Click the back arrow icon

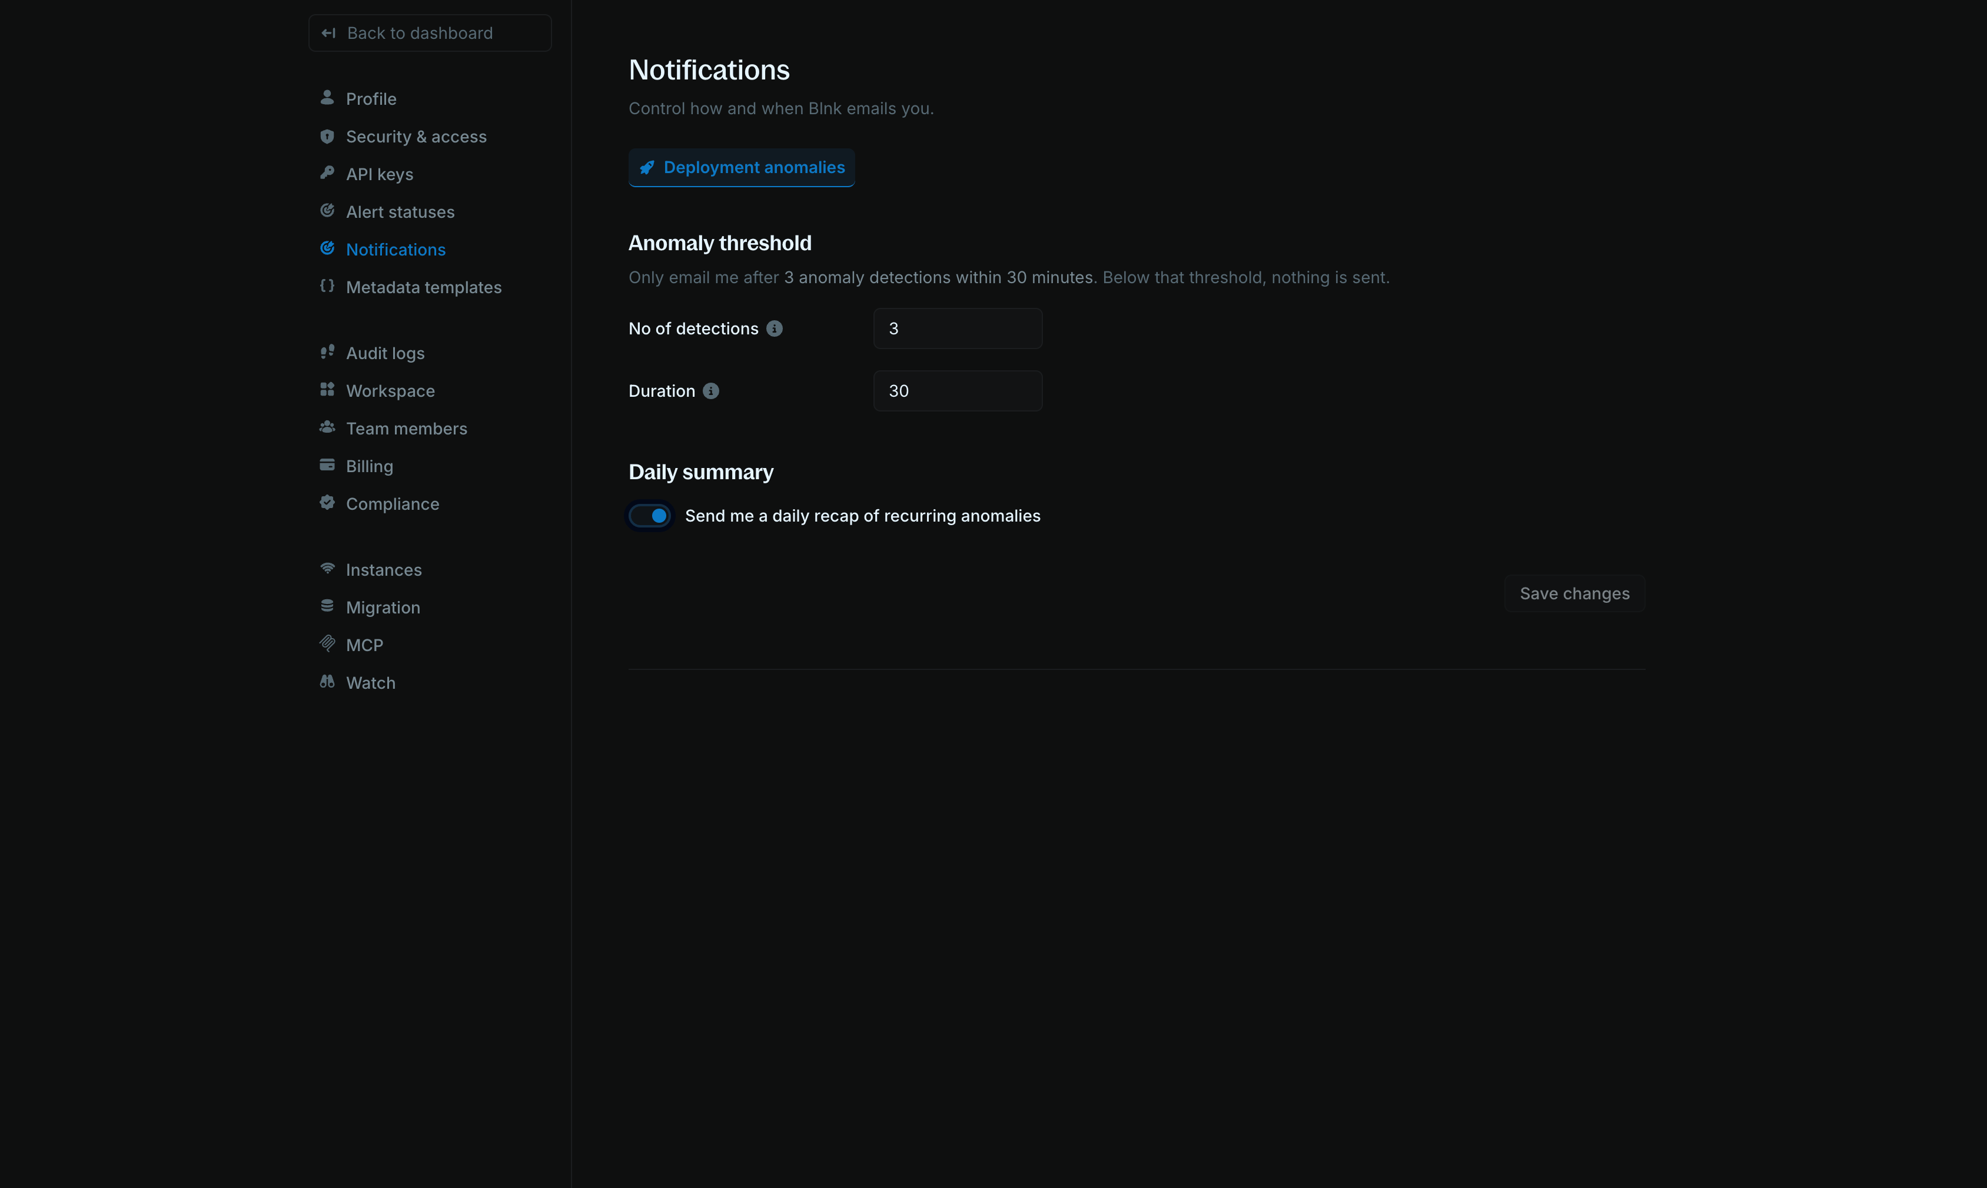tap(328, 33)
